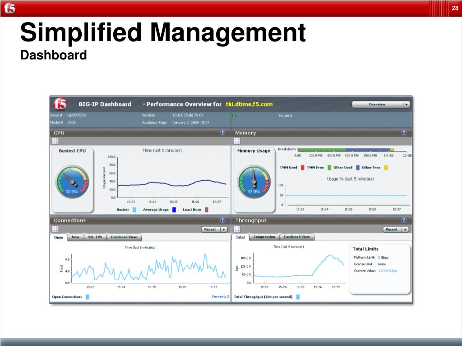Open Connections panel help icon
This screenshot has width=462, height=346.
pyautogui.click(x=223, y=220)
